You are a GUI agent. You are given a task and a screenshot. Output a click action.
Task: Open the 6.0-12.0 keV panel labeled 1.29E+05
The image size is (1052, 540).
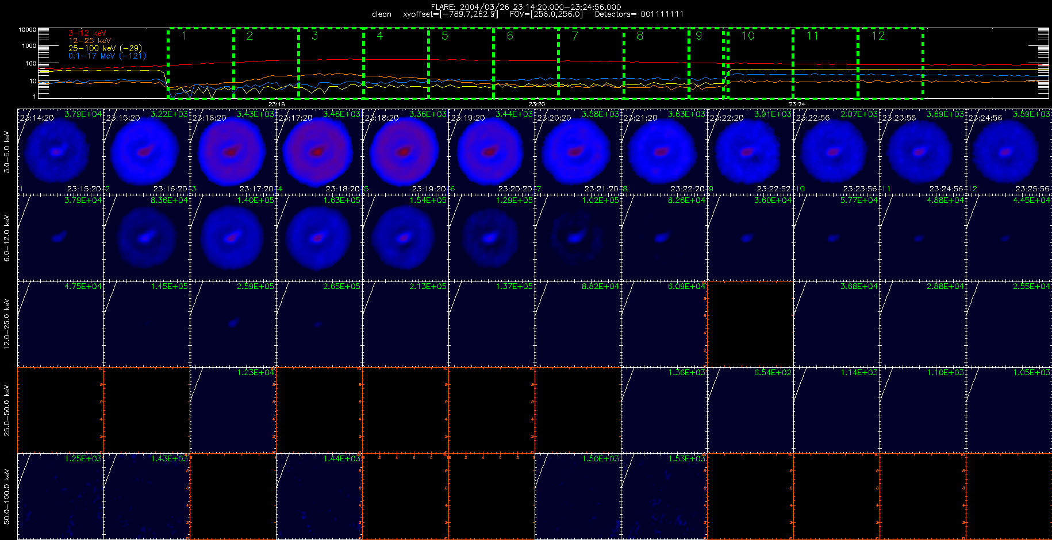(492, 238)
